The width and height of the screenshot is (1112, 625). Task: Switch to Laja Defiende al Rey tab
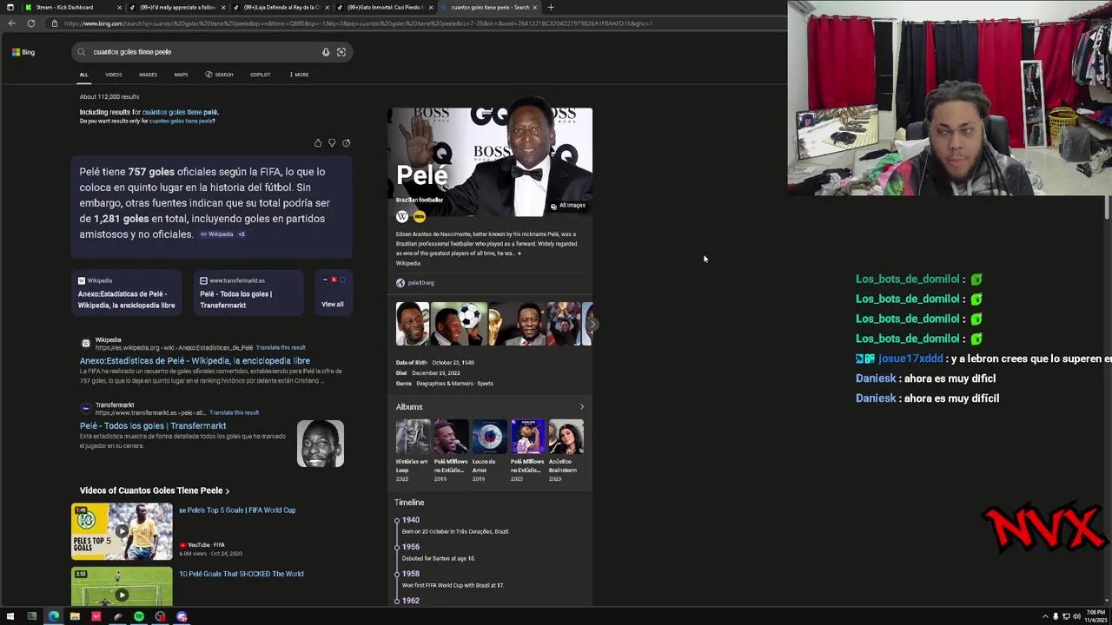(x=277, y=7)
